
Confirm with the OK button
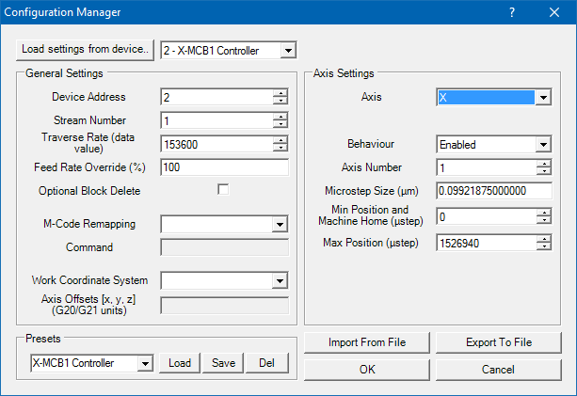coord(367,370)
